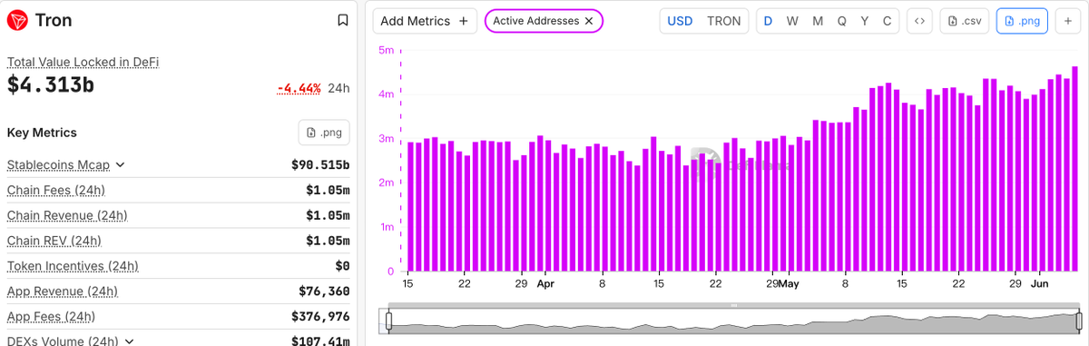This screenshot has height=346, width=1089.
Task: Click the $76,360 app revenue value
Action: point(324,292)
